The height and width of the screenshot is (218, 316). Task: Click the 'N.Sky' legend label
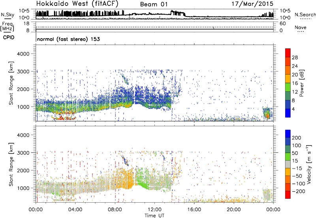click(8, 15)
